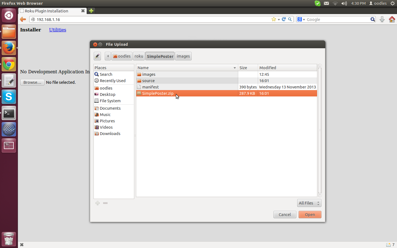Open the Trash in the launcher
This screenshot has height=248, width=397.
(x=9, y=239)
